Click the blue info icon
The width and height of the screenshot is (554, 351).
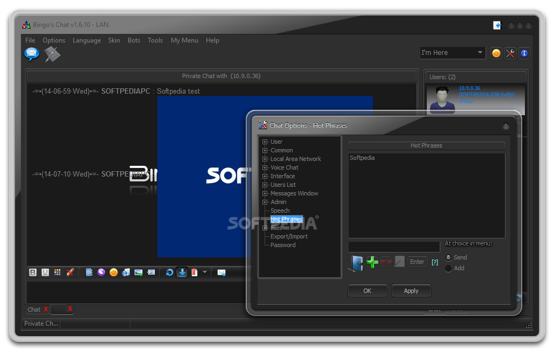(x=524, y=53)
